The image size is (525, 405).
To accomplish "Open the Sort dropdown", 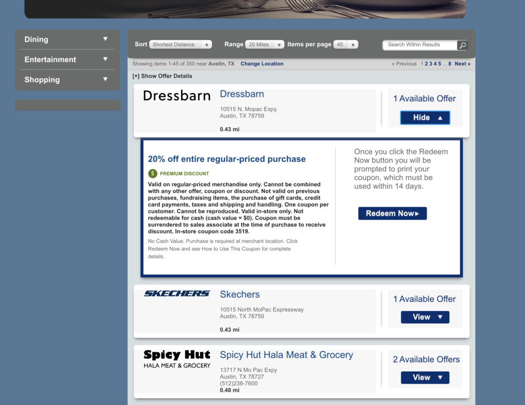I will tap(181, 45).
